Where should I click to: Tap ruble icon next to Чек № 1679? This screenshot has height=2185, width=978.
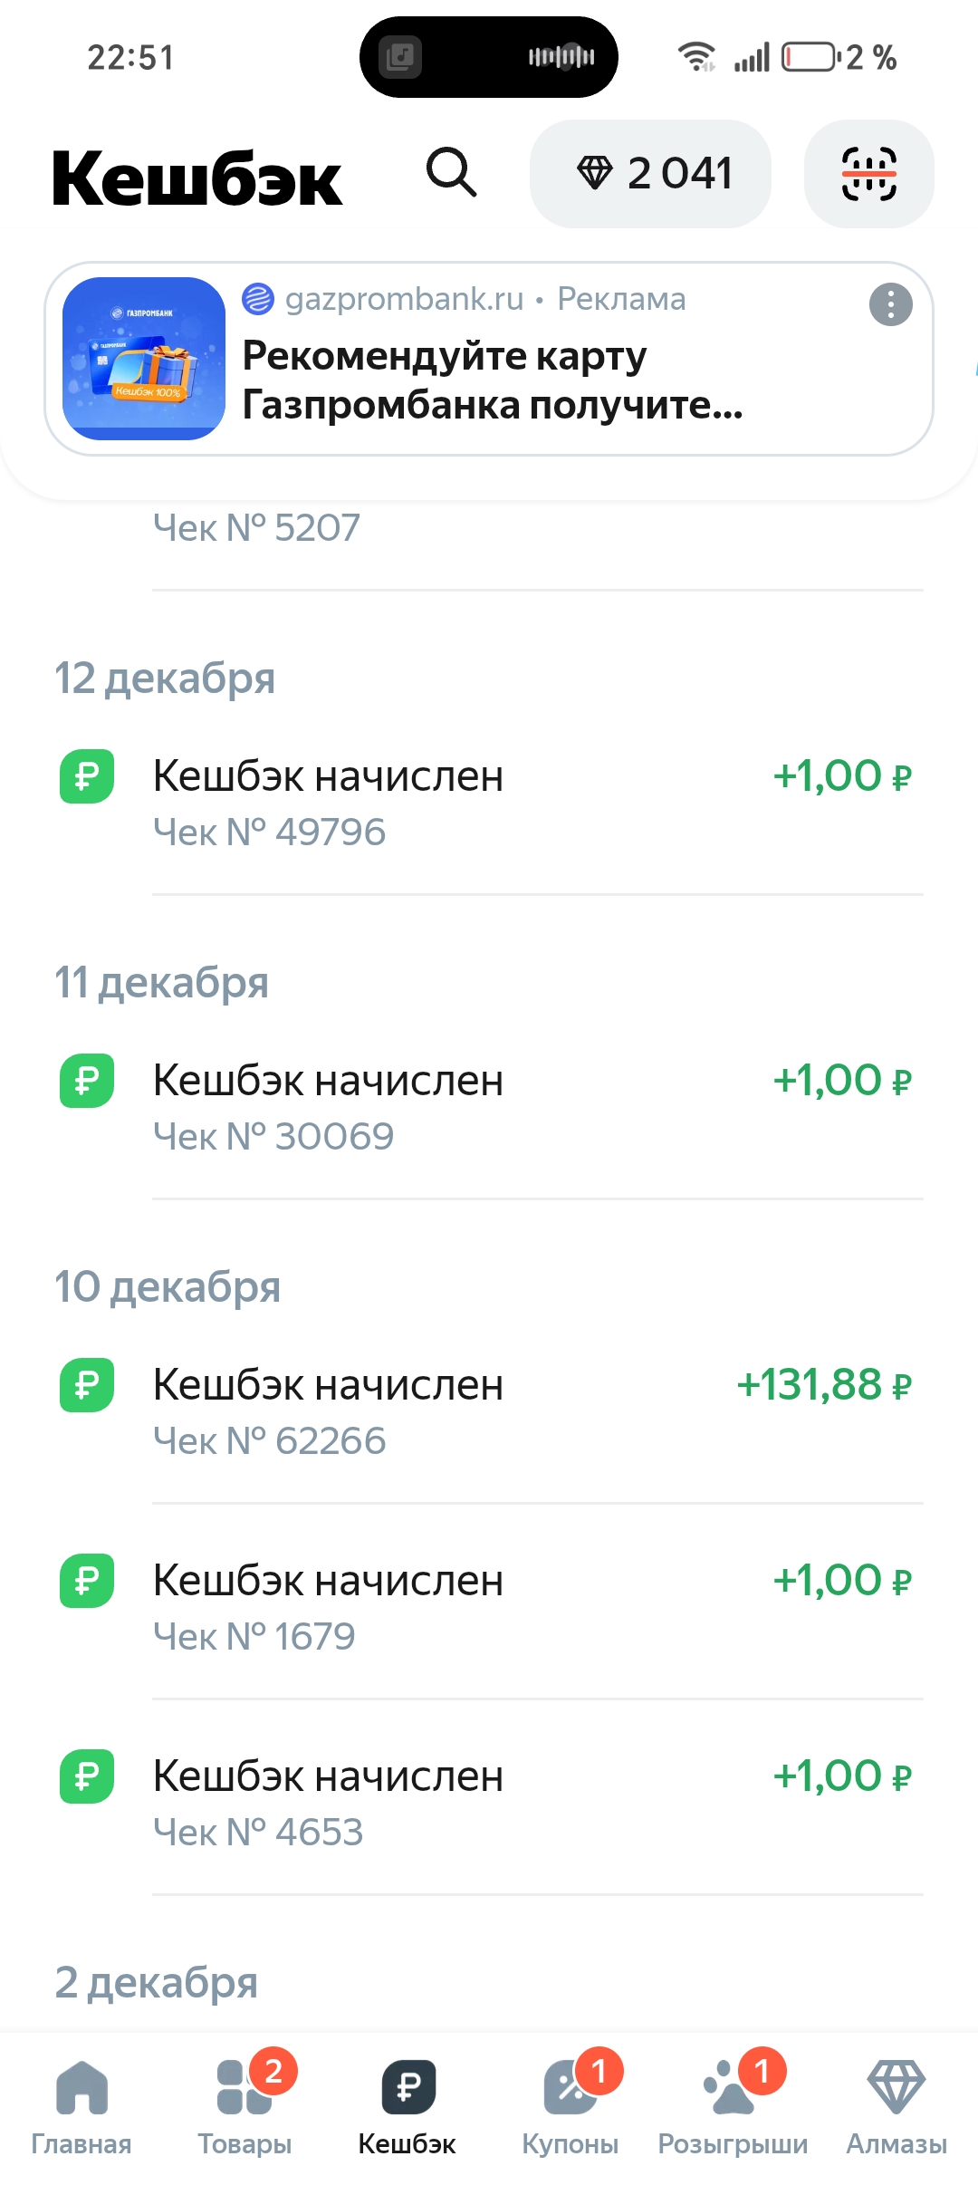(87, 1581)
